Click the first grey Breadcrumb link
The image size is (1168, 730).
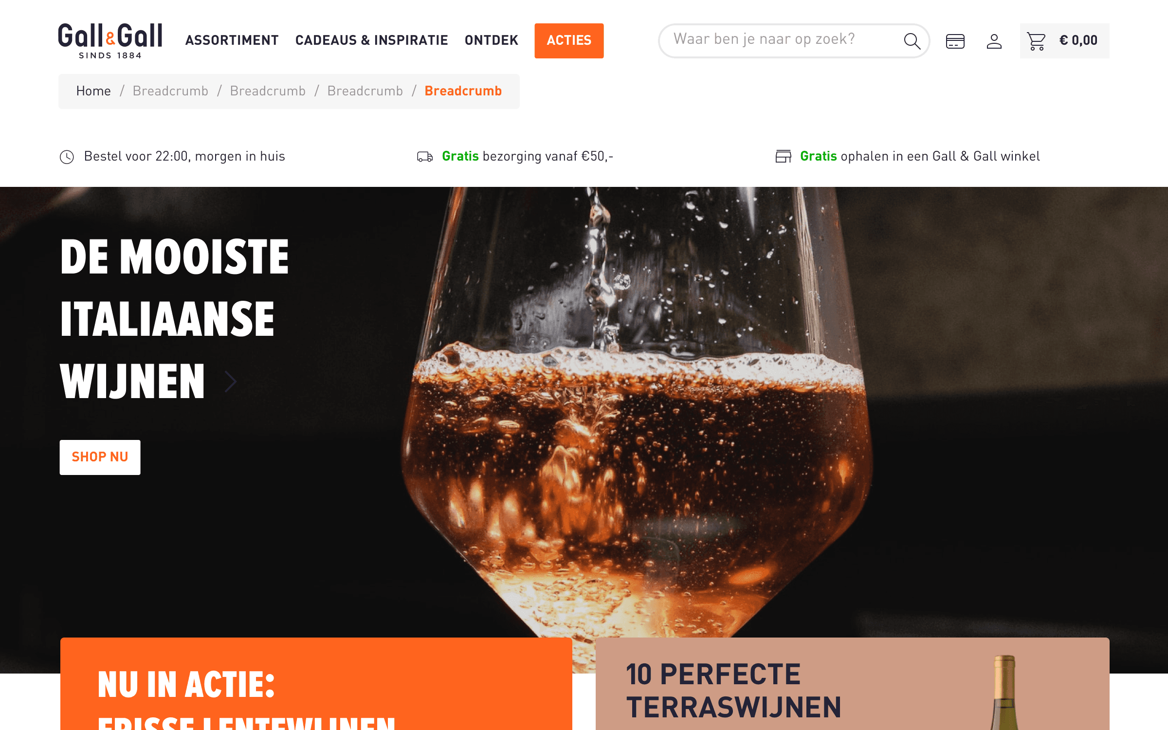pyautogui.click(x=170, y=91)
